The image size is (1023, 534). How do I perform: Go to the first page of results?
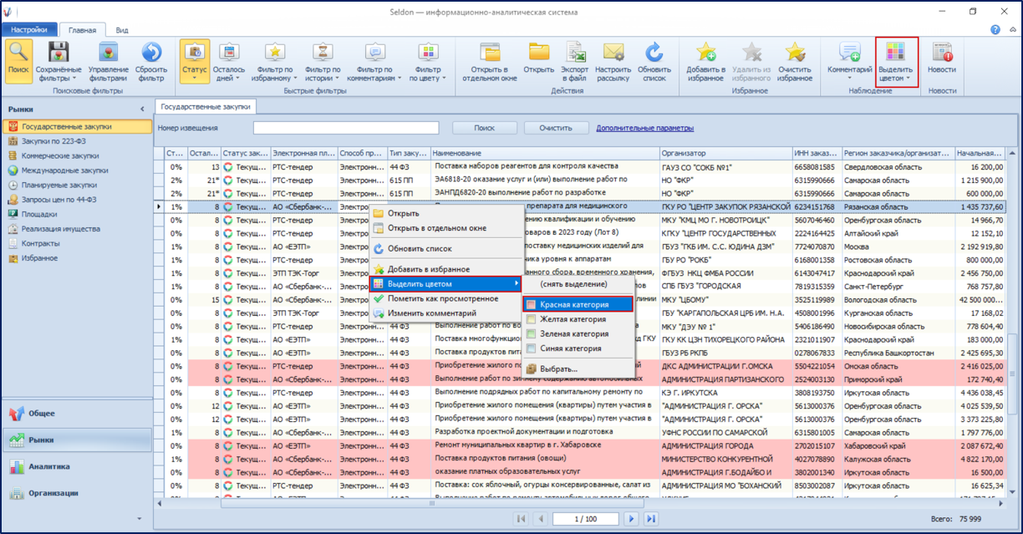522,519
